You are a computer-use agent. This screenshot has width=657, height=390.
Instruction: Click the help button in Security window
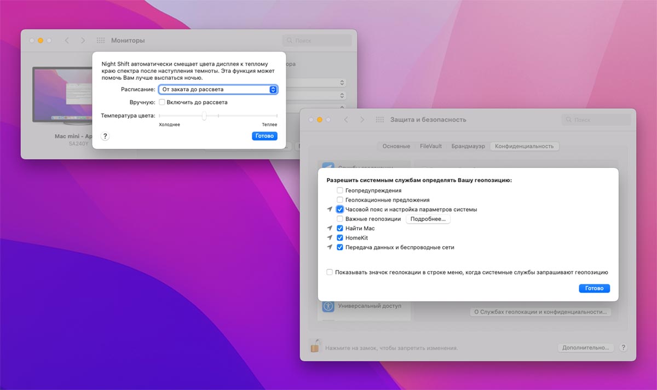pyautogui.click(x=623, y=347)
